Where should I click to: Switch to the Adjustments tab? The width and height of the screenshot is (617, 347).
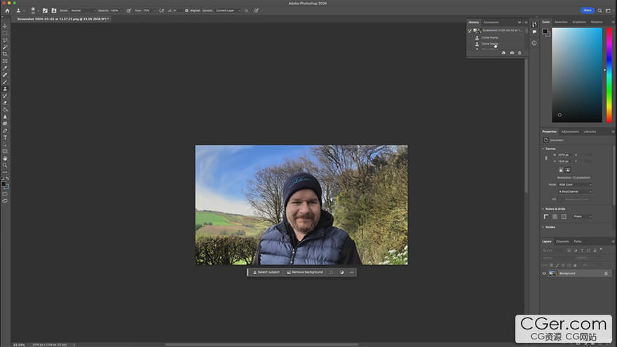[x=570, y=132]
